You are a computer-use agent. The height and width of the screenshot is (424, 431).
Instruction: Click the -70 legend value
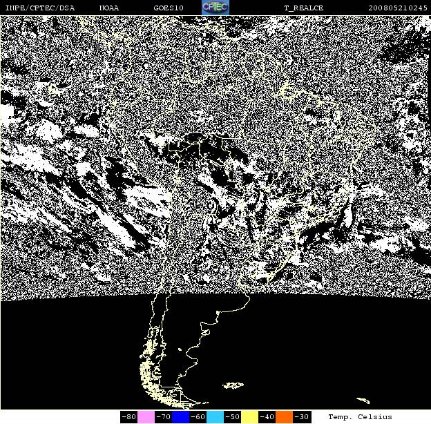click(x=163, y=417)
